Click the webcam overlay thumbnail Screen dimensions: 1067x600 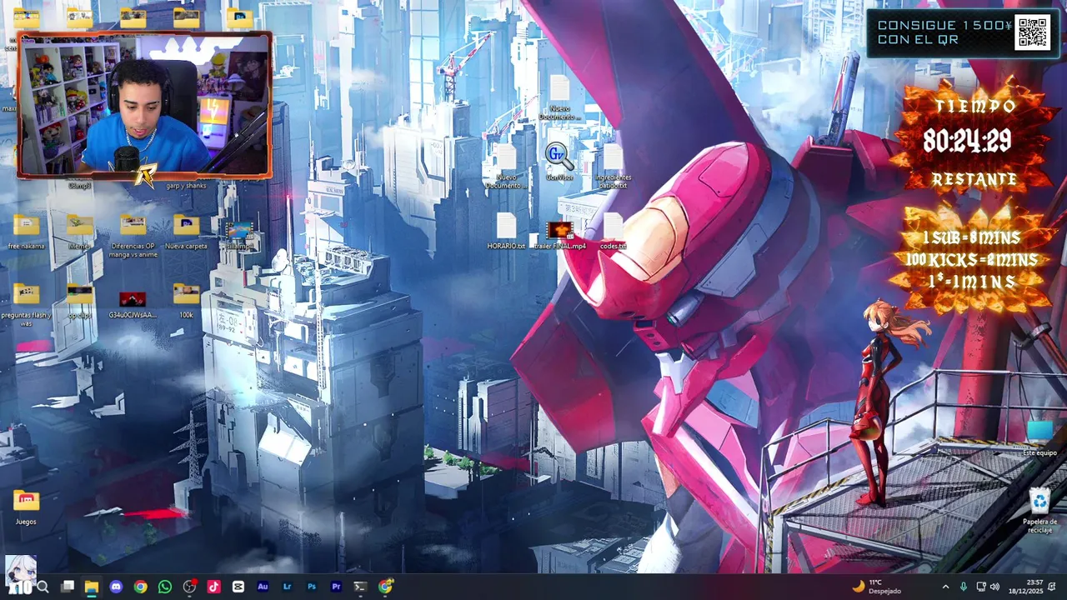point(144,105)
